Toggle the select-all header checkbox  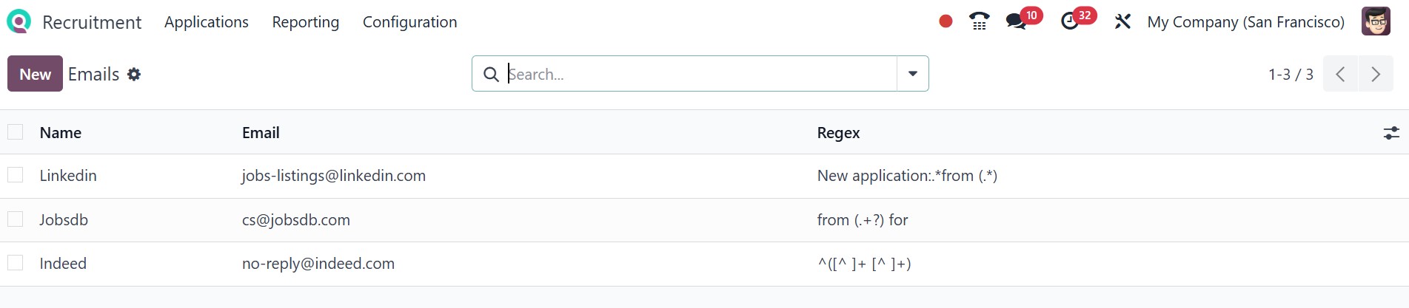[16, 132]
